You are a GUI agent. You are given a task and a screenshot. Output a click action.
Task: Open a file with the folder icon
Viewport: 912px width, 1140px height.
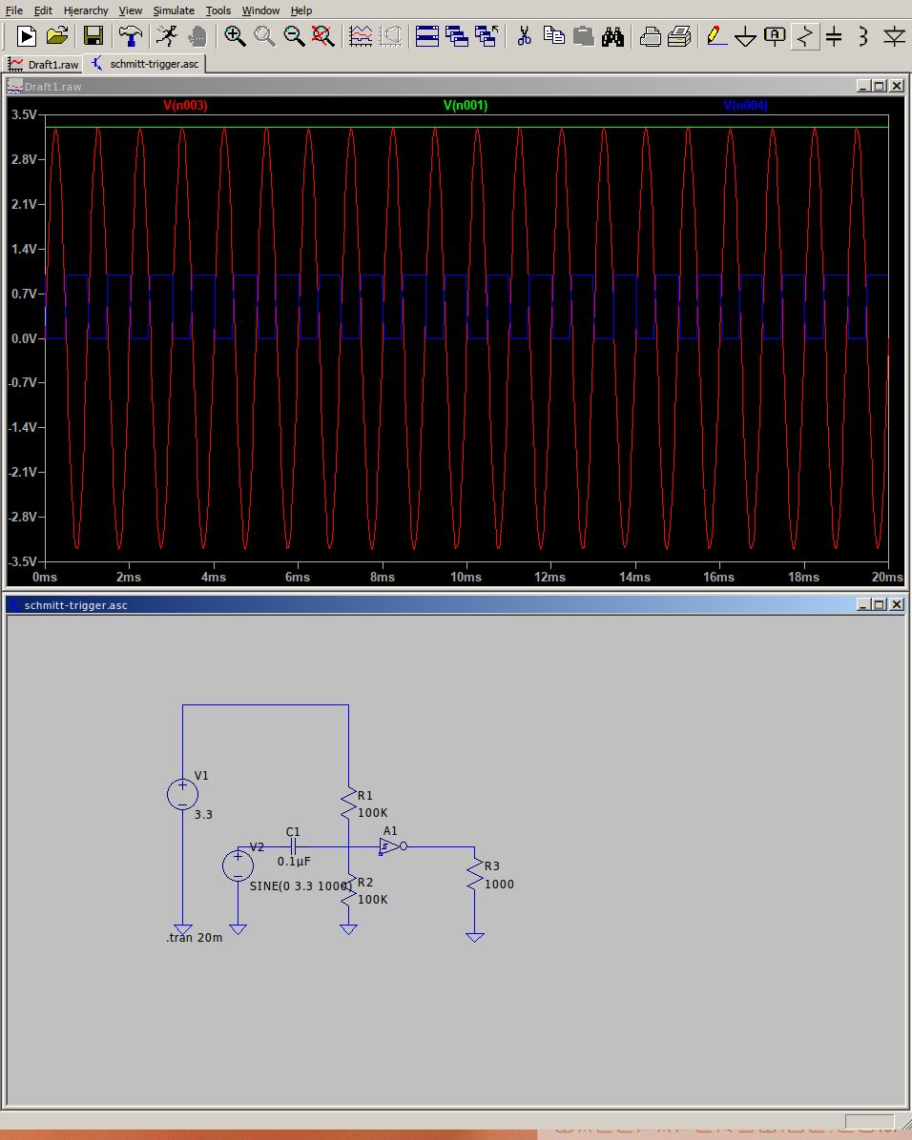click(57, 35)
